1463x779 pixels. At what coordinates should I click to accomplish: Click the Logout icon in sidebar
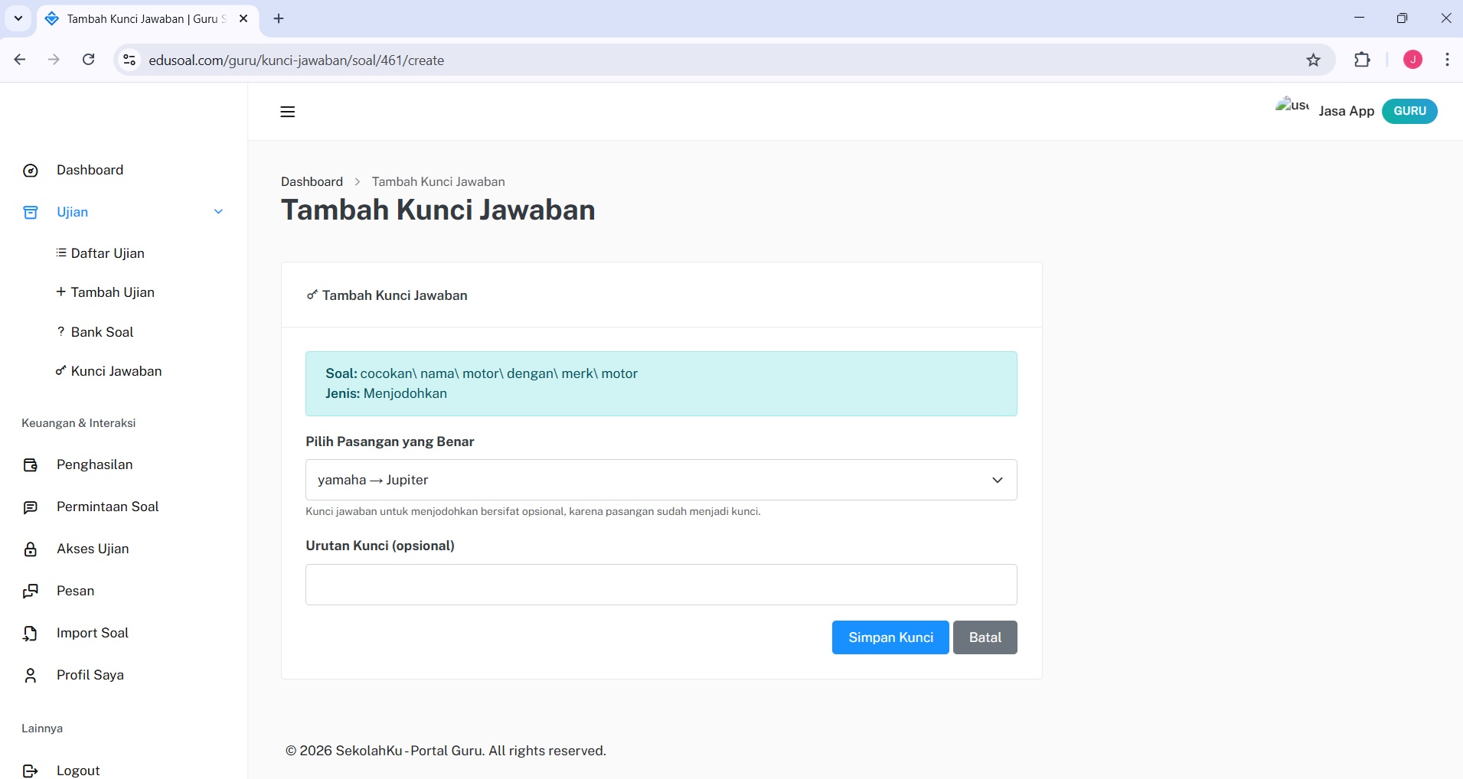31,771
